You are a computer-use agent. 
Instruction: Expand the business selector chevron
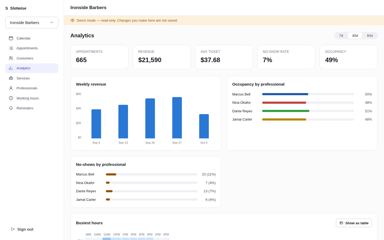click(52, 22)
